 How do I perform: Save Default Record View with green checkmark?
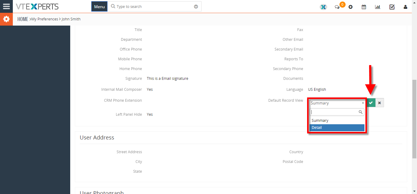pyautogui.click(x=371, y=103)
